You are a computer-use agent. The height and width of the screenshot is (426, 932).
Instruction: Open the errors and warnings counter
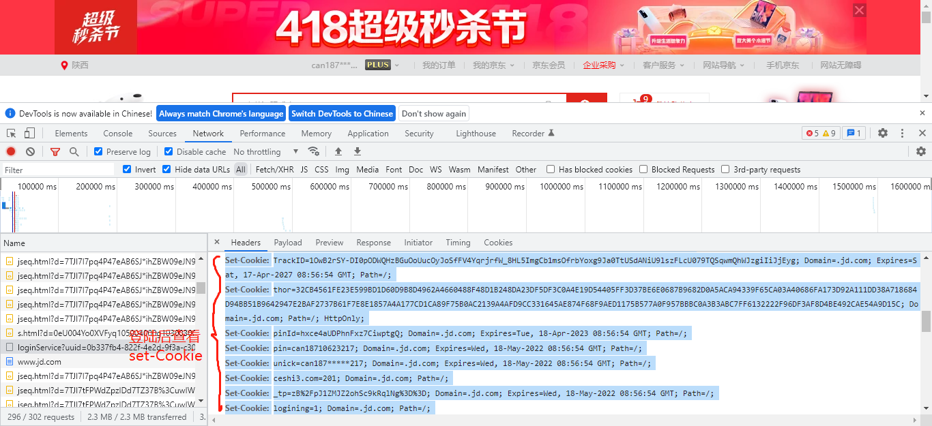point(821,133)
